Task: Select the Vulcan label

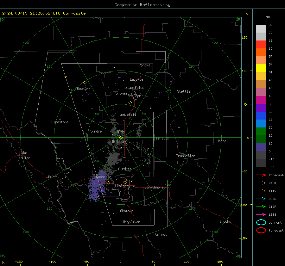Action: (161, 235)
